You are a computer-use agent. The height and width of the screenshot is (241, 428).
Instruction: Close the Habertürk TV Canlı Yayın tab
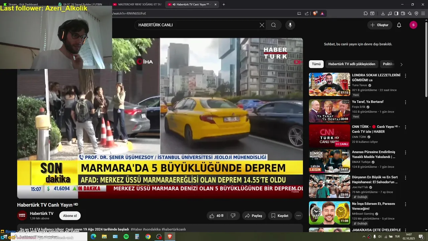(x=215, y=4)
